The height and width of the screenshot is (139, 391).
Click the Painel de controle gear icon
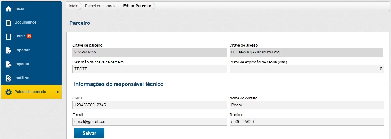[x=8, y=92]
